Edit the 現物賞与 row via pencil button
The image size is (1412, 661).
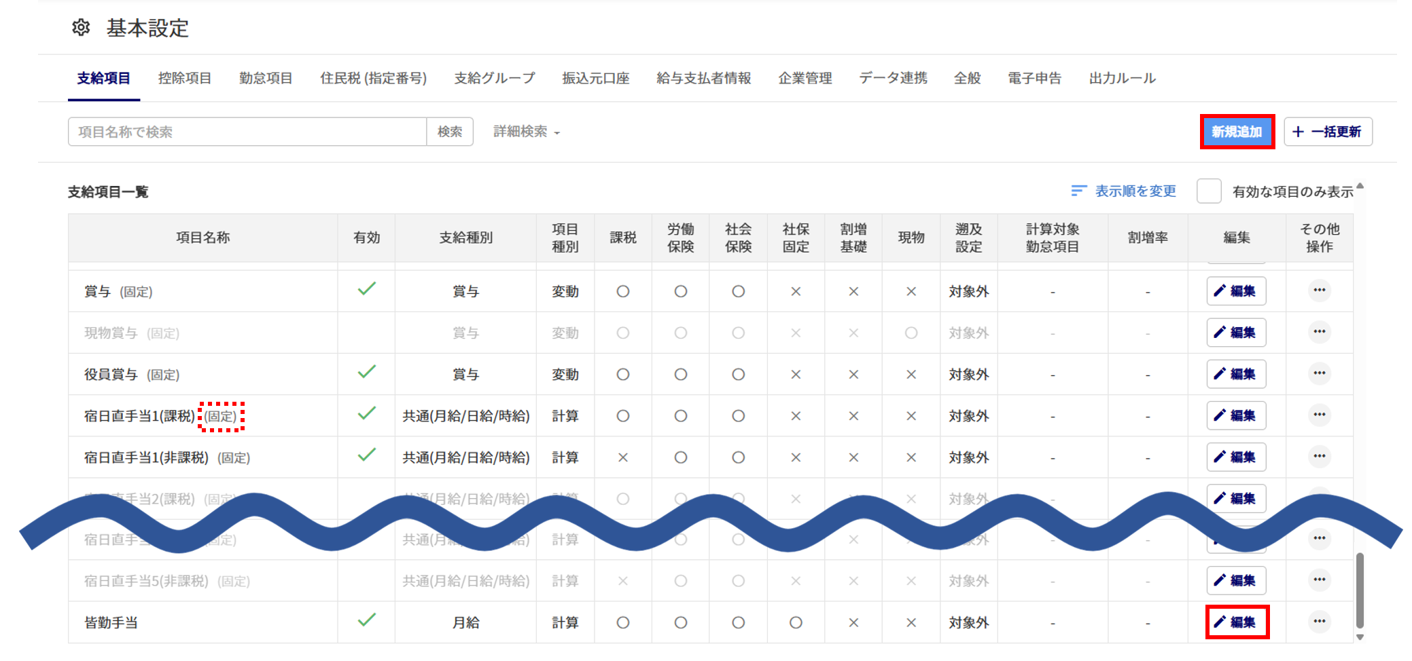tap(1236, 333)
